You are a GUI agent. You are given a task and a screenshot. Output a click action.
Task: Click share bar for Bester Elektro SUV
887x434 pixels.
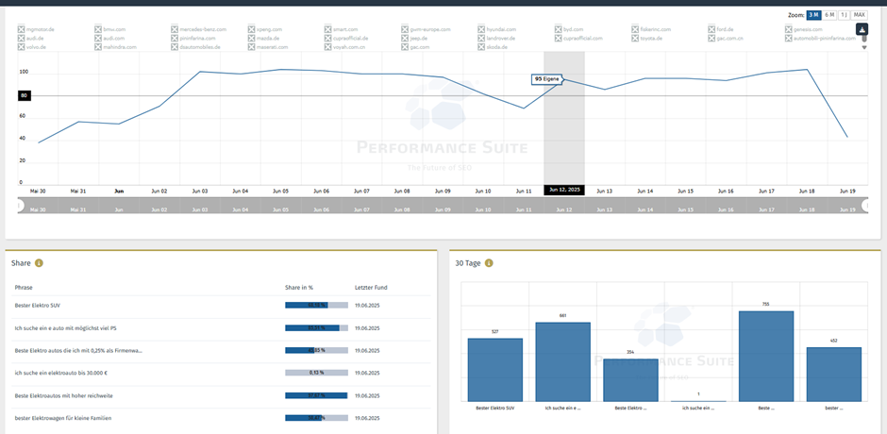(x=316, y=306)
